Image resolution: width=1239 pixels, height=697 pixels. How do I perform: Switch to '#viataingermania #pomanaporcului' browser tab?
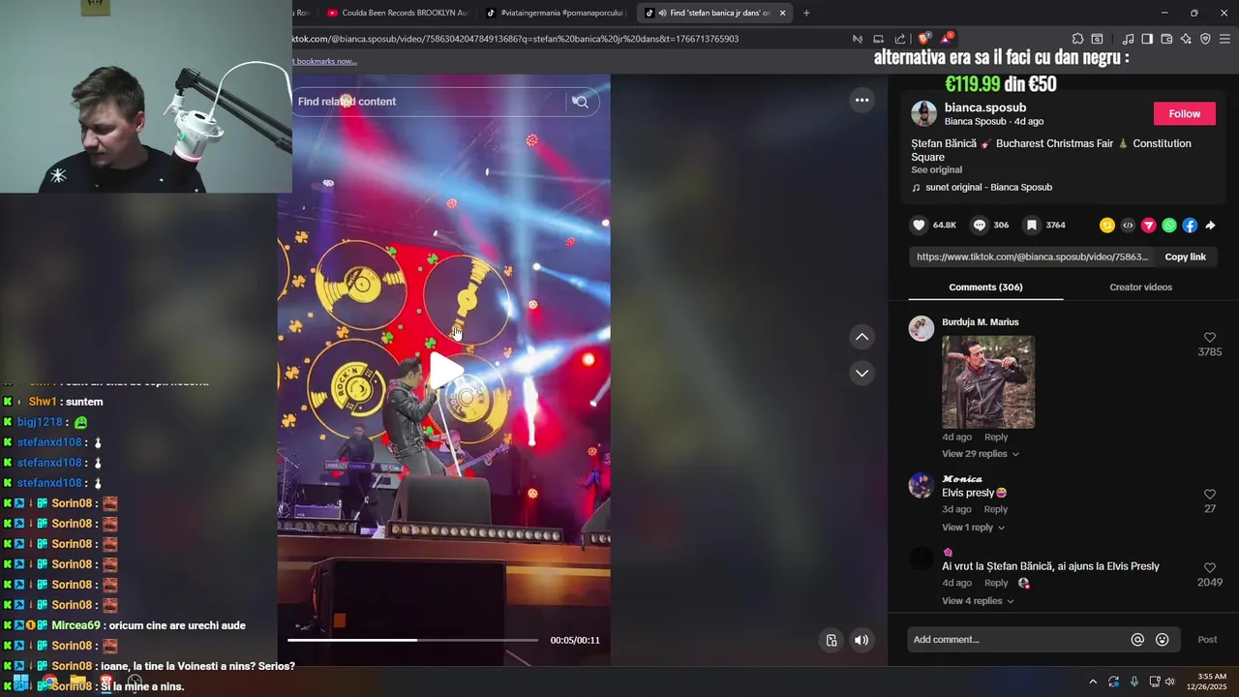[556, 13]
